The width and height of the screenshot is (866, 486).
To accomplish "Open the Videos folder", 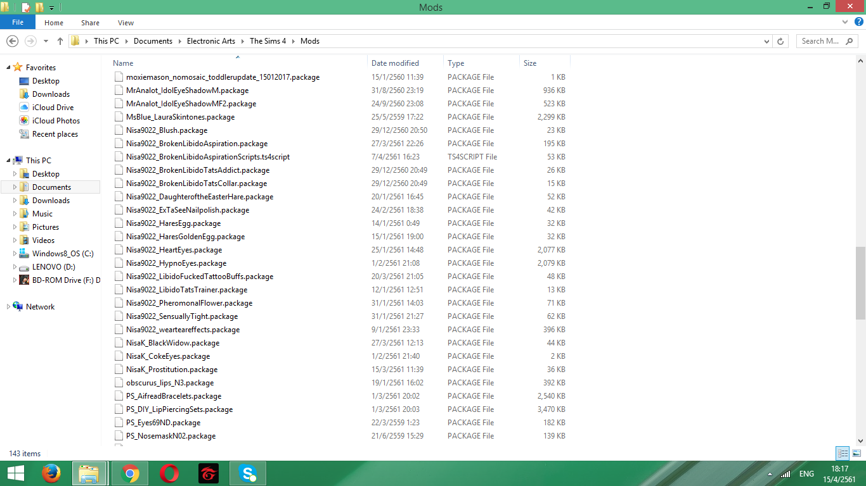I will [x=43, y=240].
